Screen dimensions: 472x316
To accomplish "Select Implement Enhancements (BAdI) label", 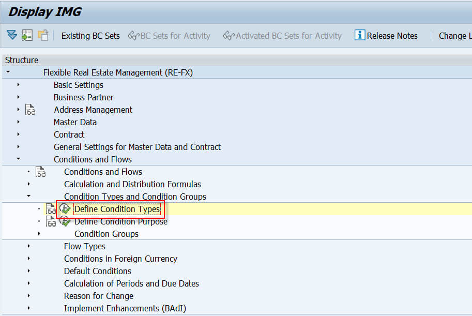I will pyautogui.click(x=125, y=308).
